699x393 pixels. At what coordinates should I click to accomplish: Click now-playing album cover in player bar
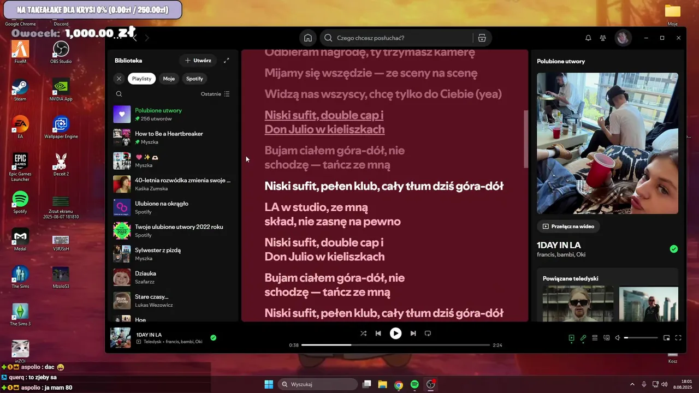[x=121, y=338]
